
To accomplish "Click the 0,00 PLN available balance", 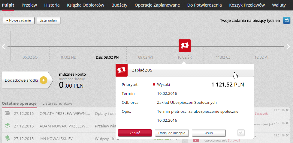I will 71,85.
